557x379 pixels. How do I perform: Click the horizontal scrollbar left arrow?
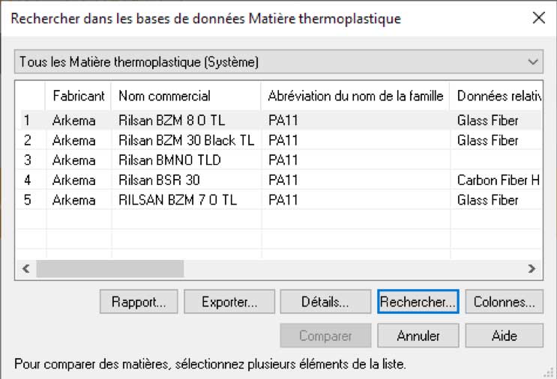point(25,268)
